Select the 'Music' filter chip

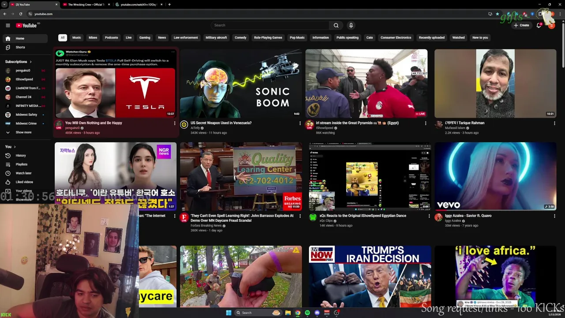(76, 38)
